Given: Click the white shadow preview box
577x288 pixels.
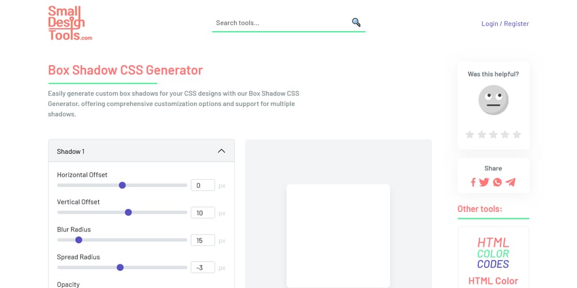Looking at the screenshot, I should tap(338, 236).
